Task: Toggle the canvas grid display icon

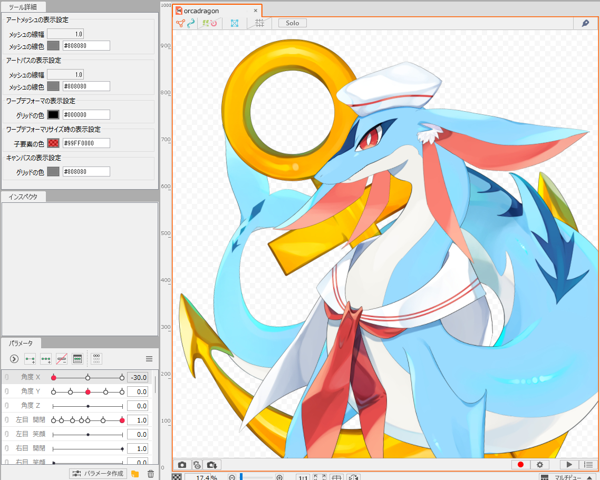Action: coord(260,23)
